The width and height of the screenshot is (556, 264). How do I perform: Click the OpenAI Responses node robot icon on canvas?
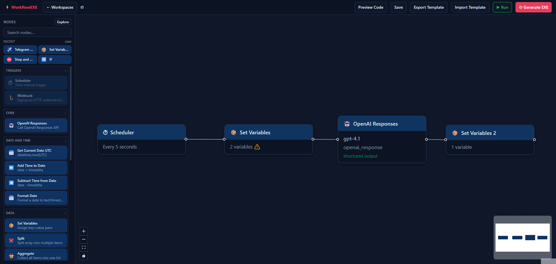point(347,124)
